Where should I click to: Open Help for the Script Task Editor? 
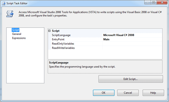pyautogui.click(x=153, y=93)
